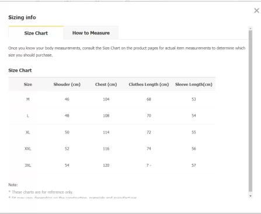The image size is (261, 214).
Task: Select the Sleeve Length(cm) header
Action: [x=194, y=85]
